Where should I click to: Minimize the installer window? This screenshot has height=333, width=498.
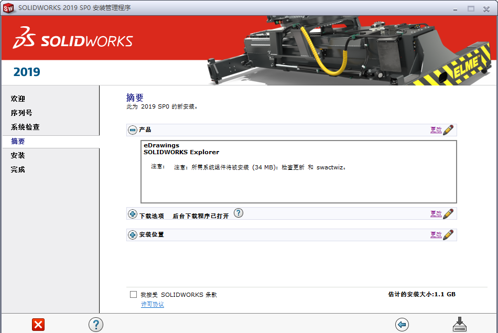coord(455,9)
